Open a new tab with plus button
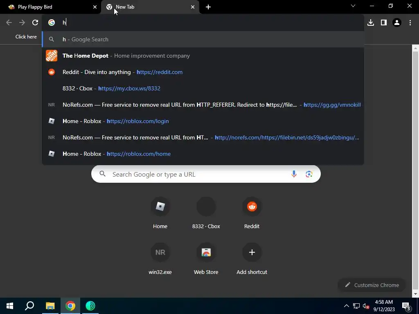 (x=208, y=7)
